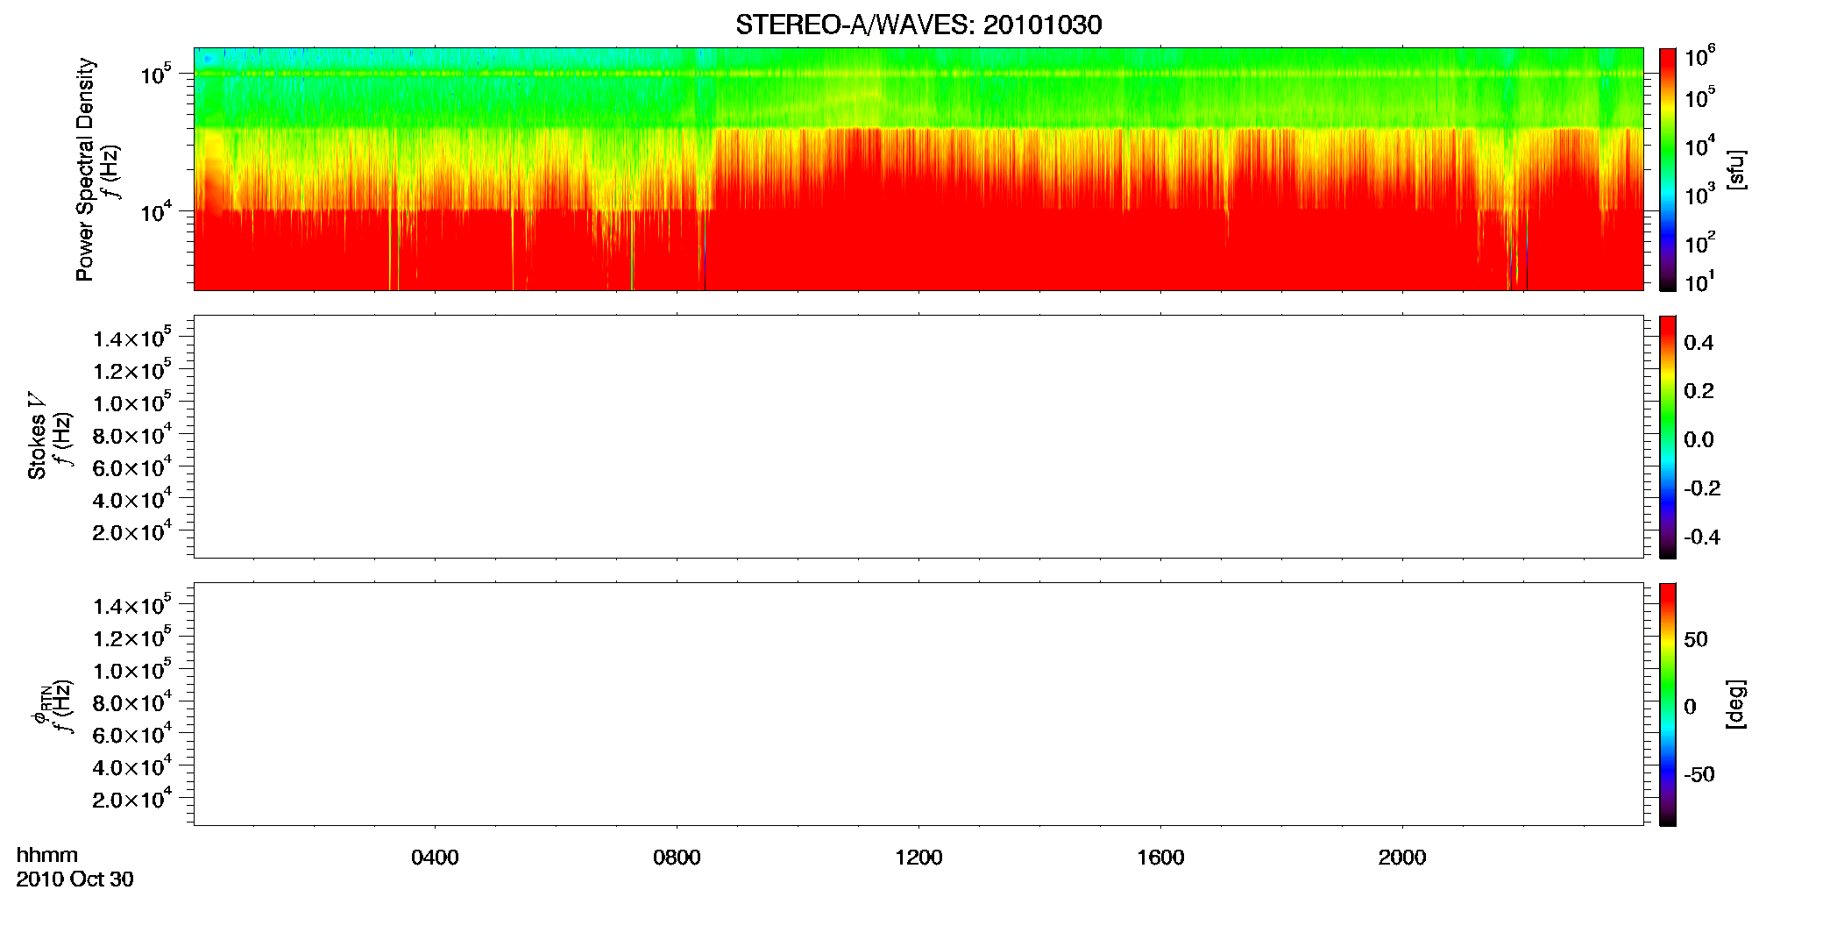Click the 0.2 value on Stokes color bar
This screenshot has height=947, width=1837.
tap(1699, 391)
